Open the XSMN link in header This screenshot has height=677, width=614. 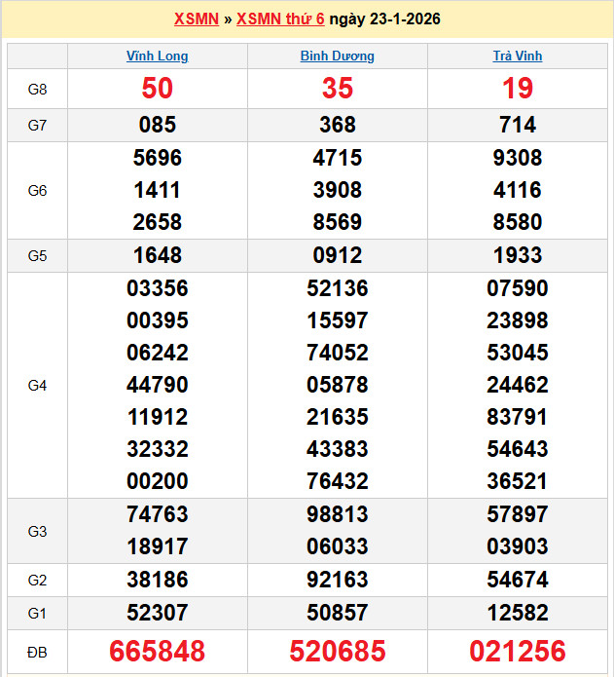click(x=196, y=19)
